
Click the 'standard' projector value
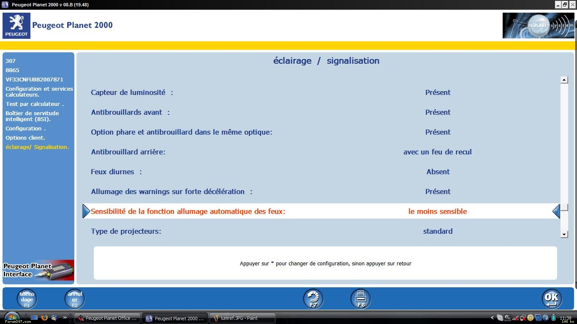click(438, 231)
